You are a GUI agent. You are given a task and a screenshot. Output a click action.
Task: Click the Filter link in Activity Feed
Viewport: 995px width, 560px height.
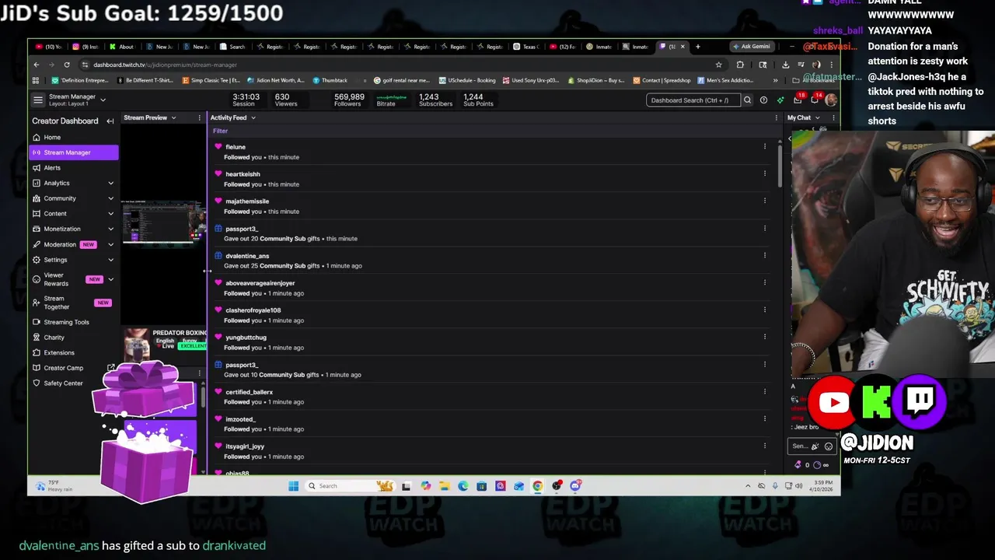[x=220, y=131]
